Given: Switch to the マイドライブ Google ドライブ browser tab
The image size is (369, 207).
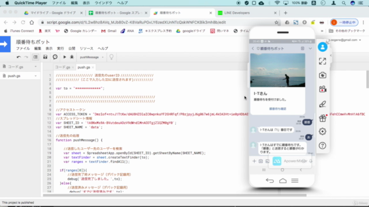Looking at the screenshot, I should click(x=53, y=13).
